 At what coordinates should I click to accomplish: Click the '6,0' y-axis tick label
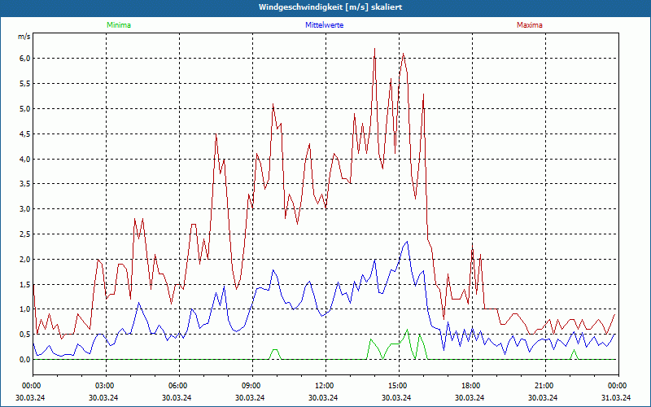click(x=25, y=58)
